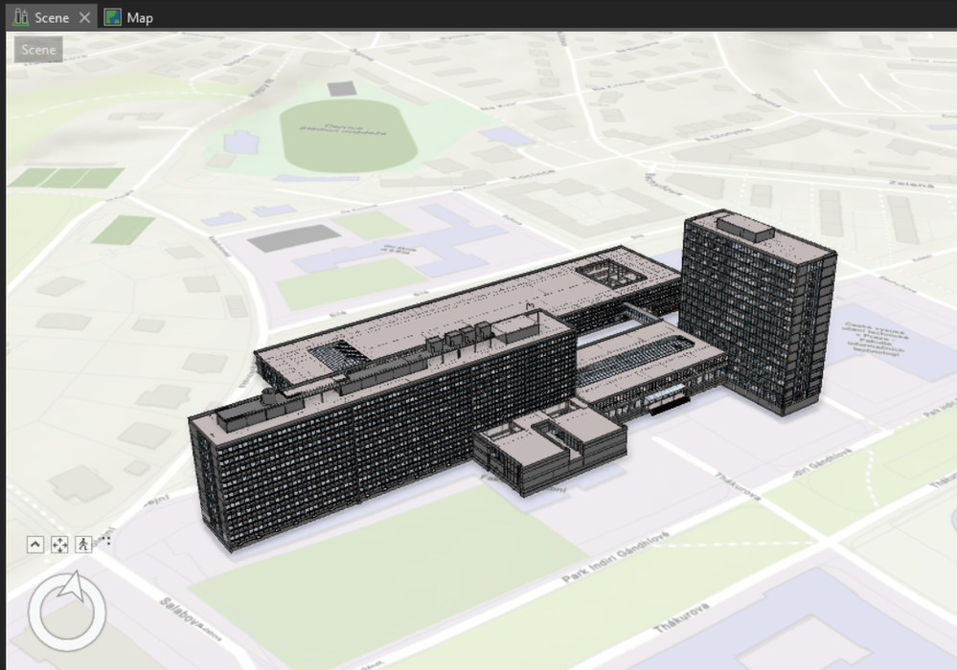Activate the pan arrows navigator button

pos(59,545)
